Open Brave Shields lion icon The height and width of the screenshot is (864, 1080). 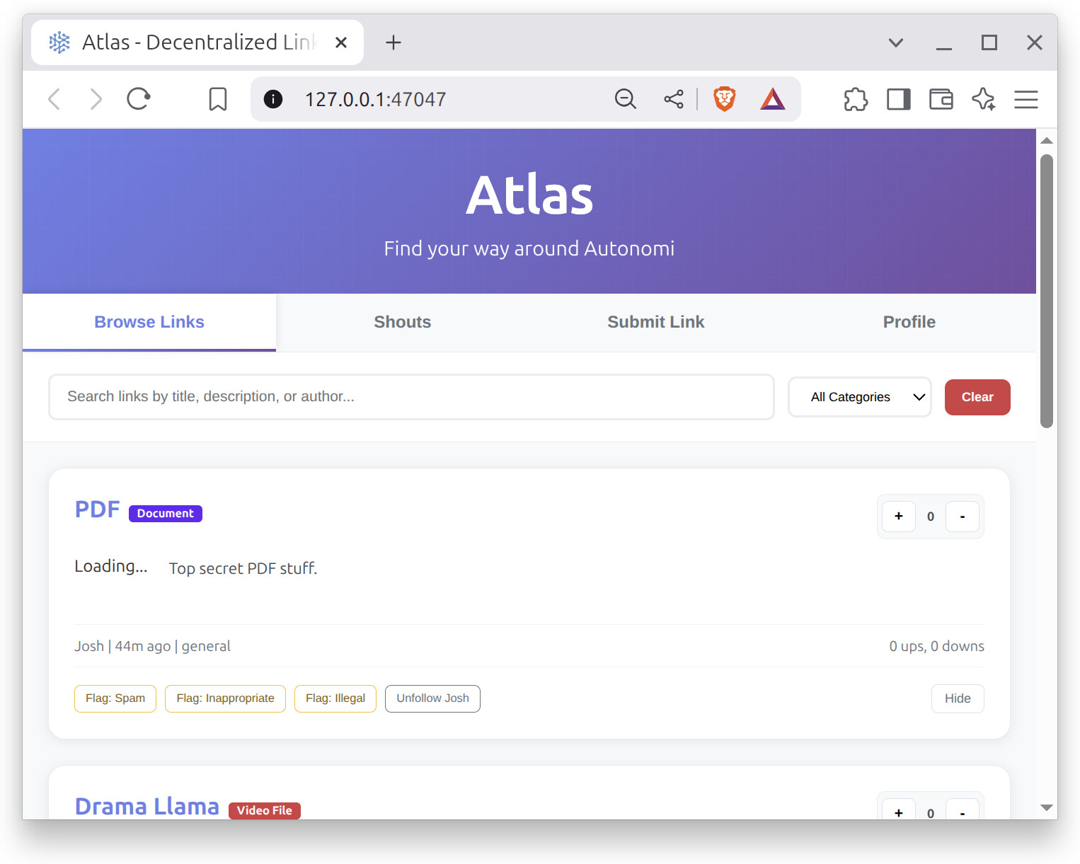click(x=725, y=99)
